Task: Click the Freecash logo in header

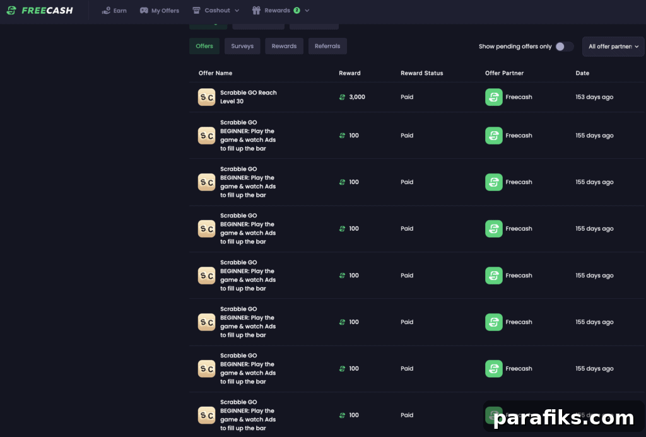Action: click(x=40, y=10)
